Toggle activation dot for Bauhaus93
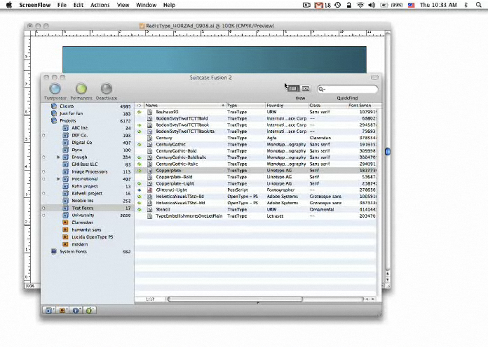Image resolution: width=488 pixels, height=347 pixels. coord(139,112)
